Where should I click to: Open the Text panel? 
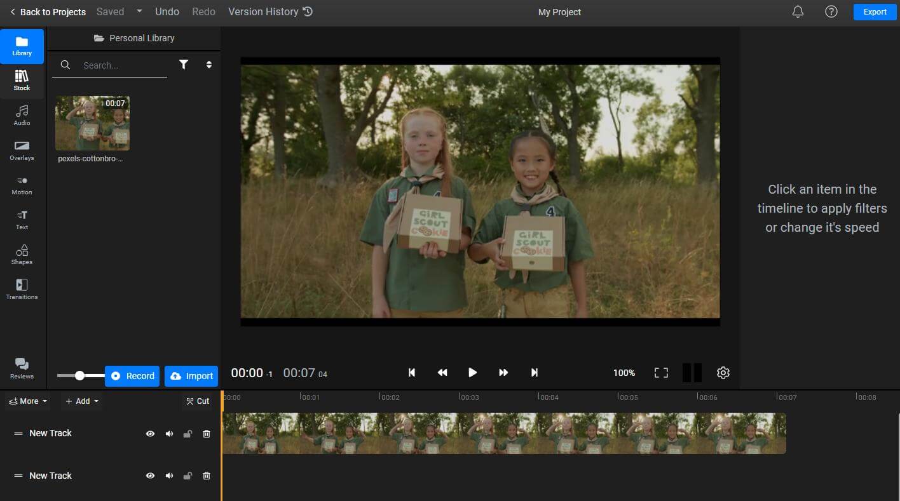click(22, 220)
